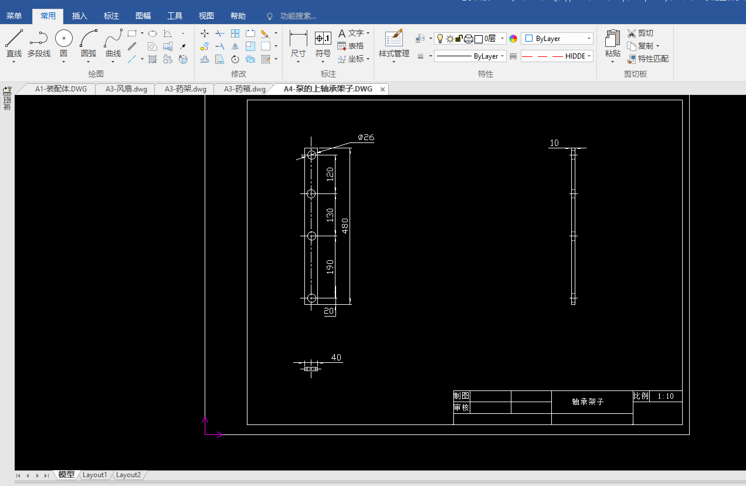Toggle layer freeze sun icon
Screen dimensions: 746x486
pos(450,39)
